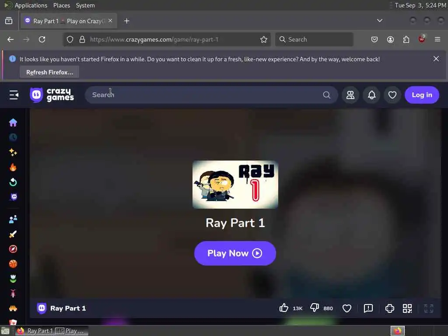Open the CrazyGames sidebar menu toggle
This screenshot has width=448, height=336.
point(14,95)
